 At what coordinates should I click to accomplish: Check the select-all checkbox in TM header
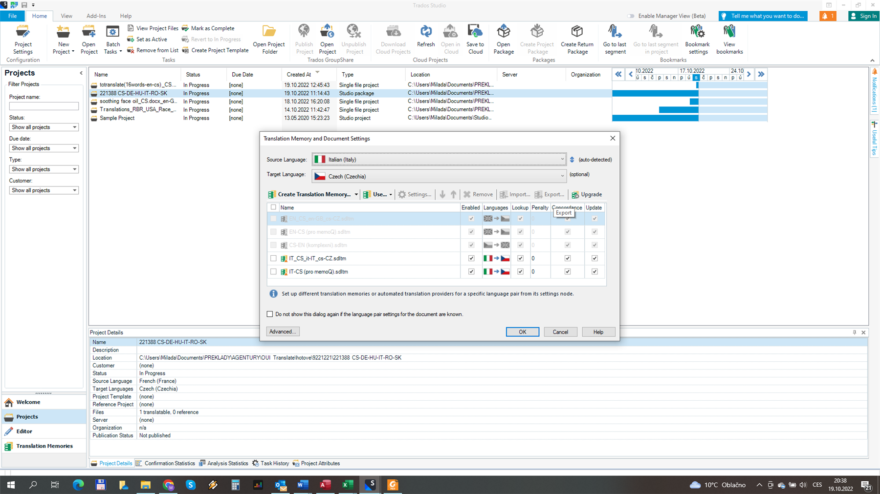coord(273,207)
